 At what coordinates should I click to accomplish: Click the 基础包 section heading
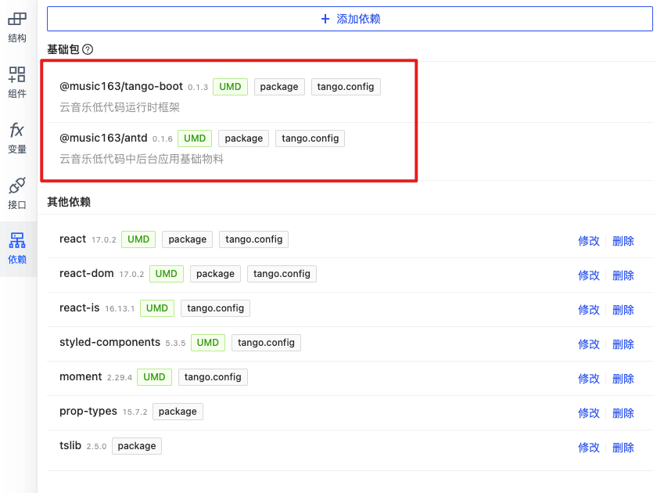63,49
